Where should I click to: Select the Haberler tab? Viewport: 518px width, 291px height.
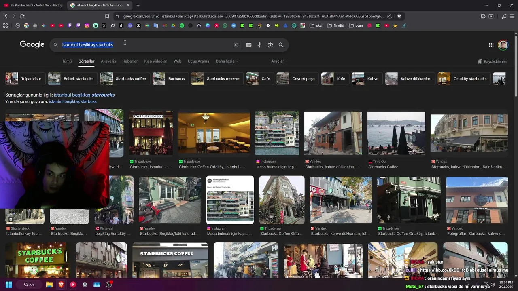click(x=130, y=61)
